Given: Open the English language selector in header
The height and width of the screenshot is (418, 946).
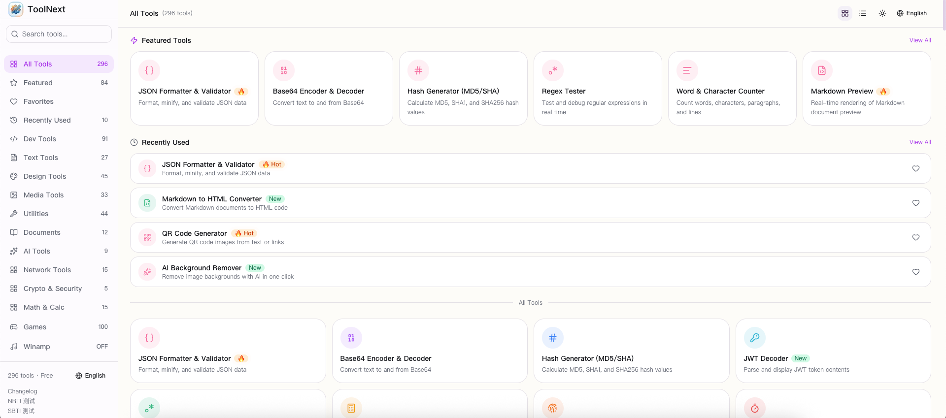Looking at the screenshot, I should click(912, 13).
